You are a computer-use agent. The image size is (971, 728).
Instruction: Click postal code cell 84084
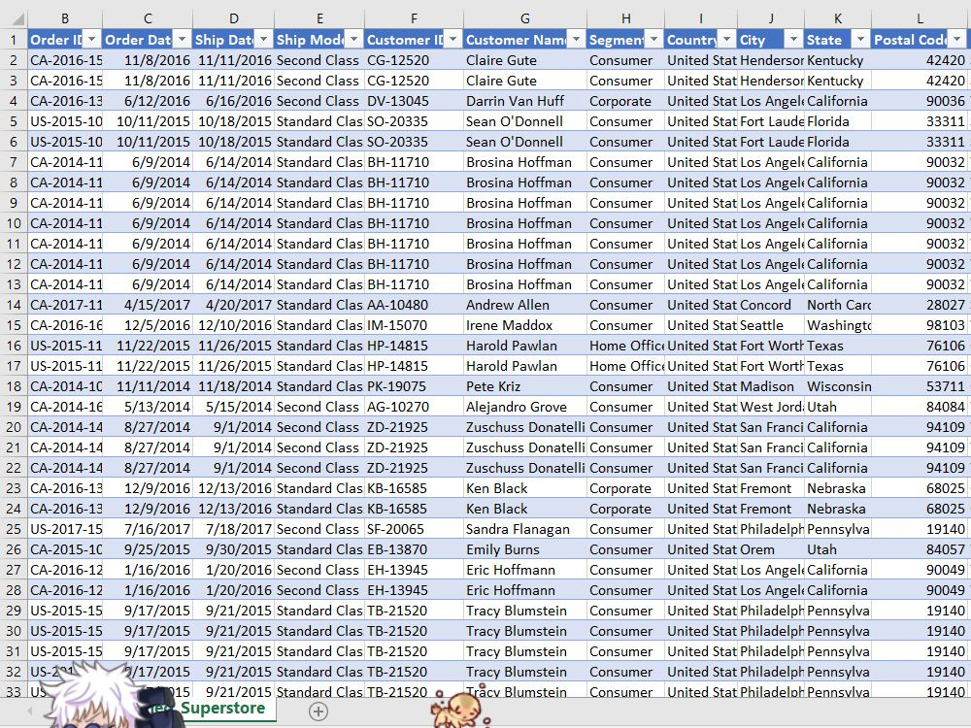tap(921, 407)
